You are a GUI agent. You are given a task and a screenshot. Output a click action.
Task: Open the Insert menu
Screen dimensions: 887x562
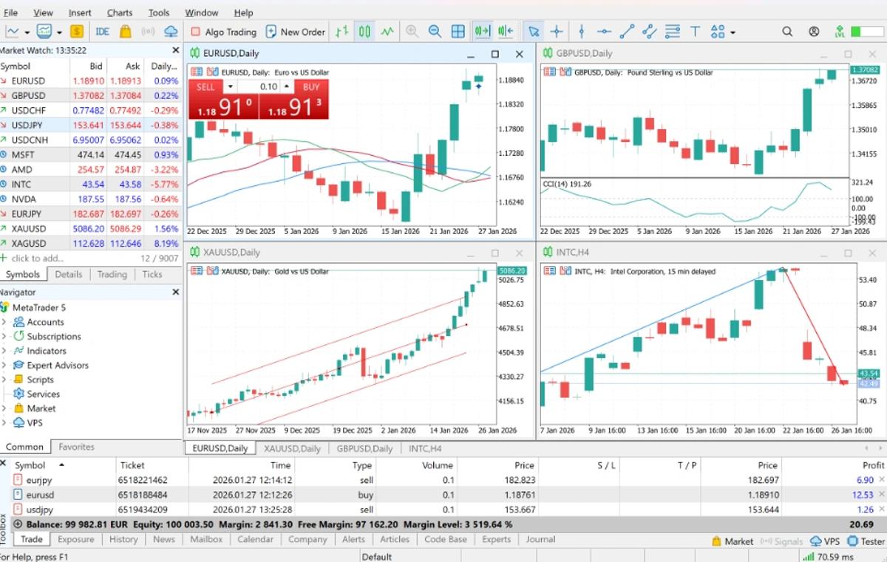(x=80, y=13)
